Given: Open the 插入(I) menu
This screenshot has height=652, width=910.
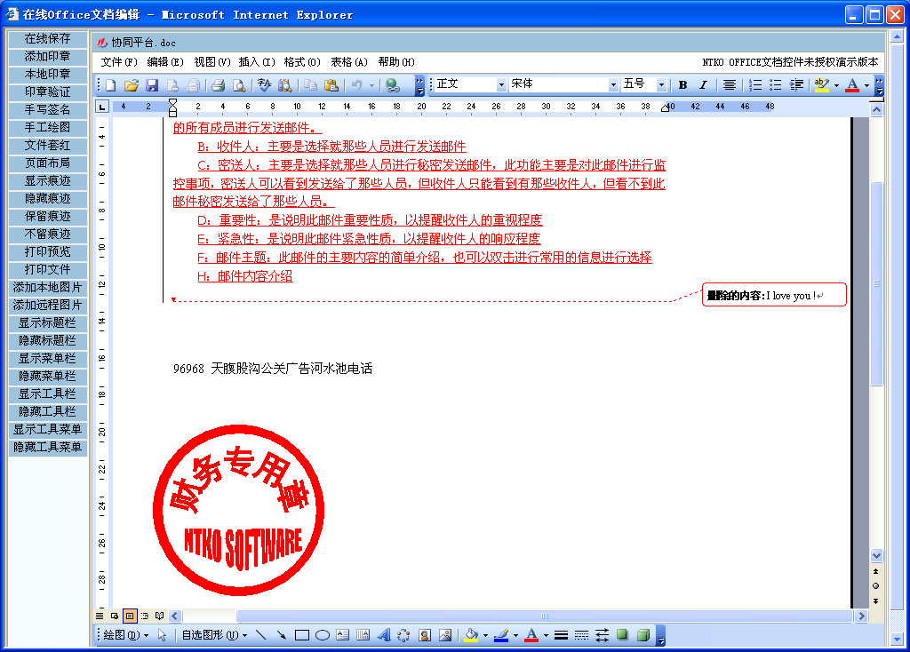Looking at the screenshot, I should [x=257, y=62].
